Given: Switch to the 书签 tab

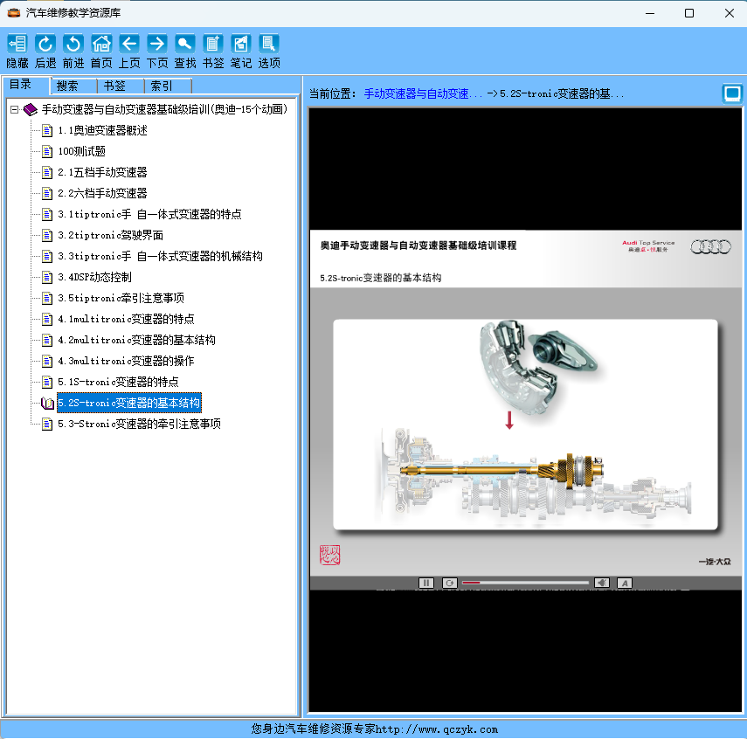Looking at the screenshot, I should point(121,86).
